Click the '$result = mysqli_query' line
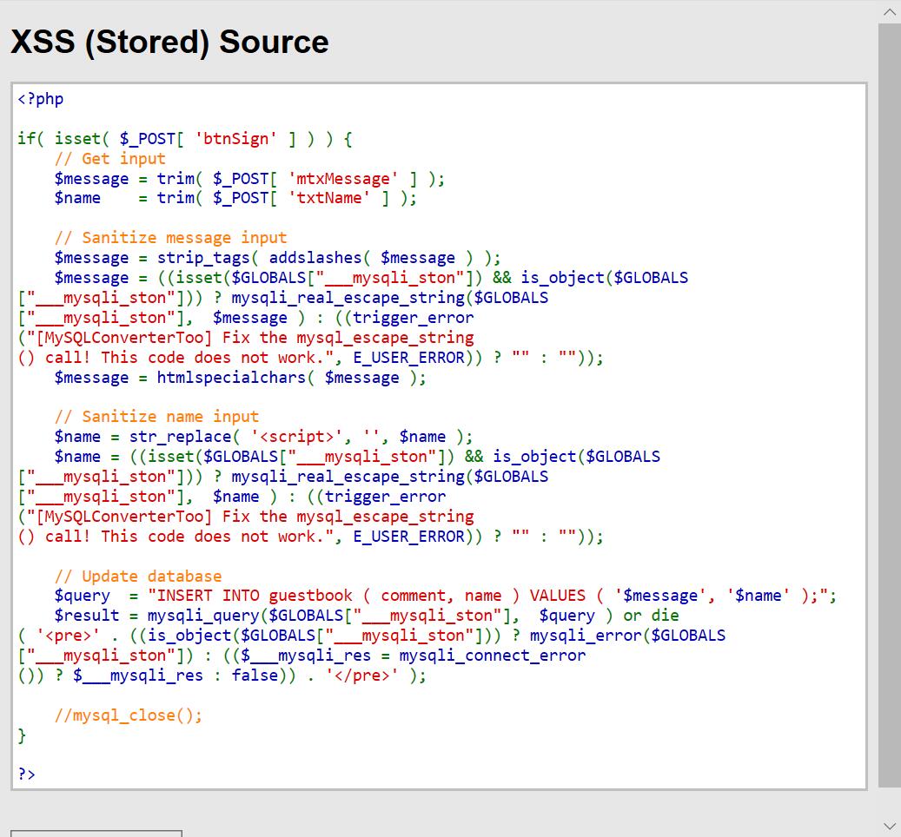Screen dimensions: 901x837 point(367,616)
